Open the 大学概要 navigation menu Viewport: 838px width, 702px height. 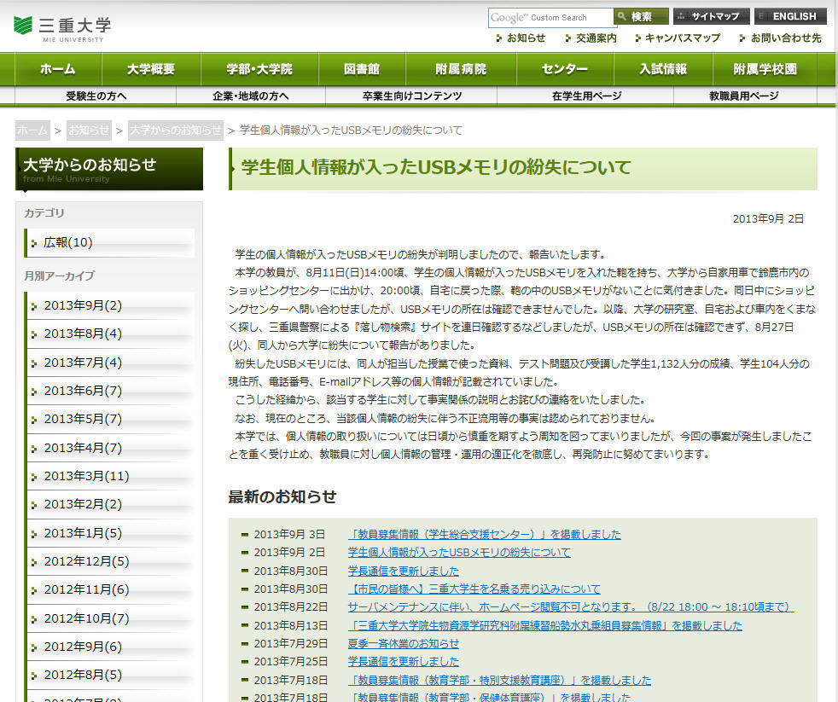151,69
